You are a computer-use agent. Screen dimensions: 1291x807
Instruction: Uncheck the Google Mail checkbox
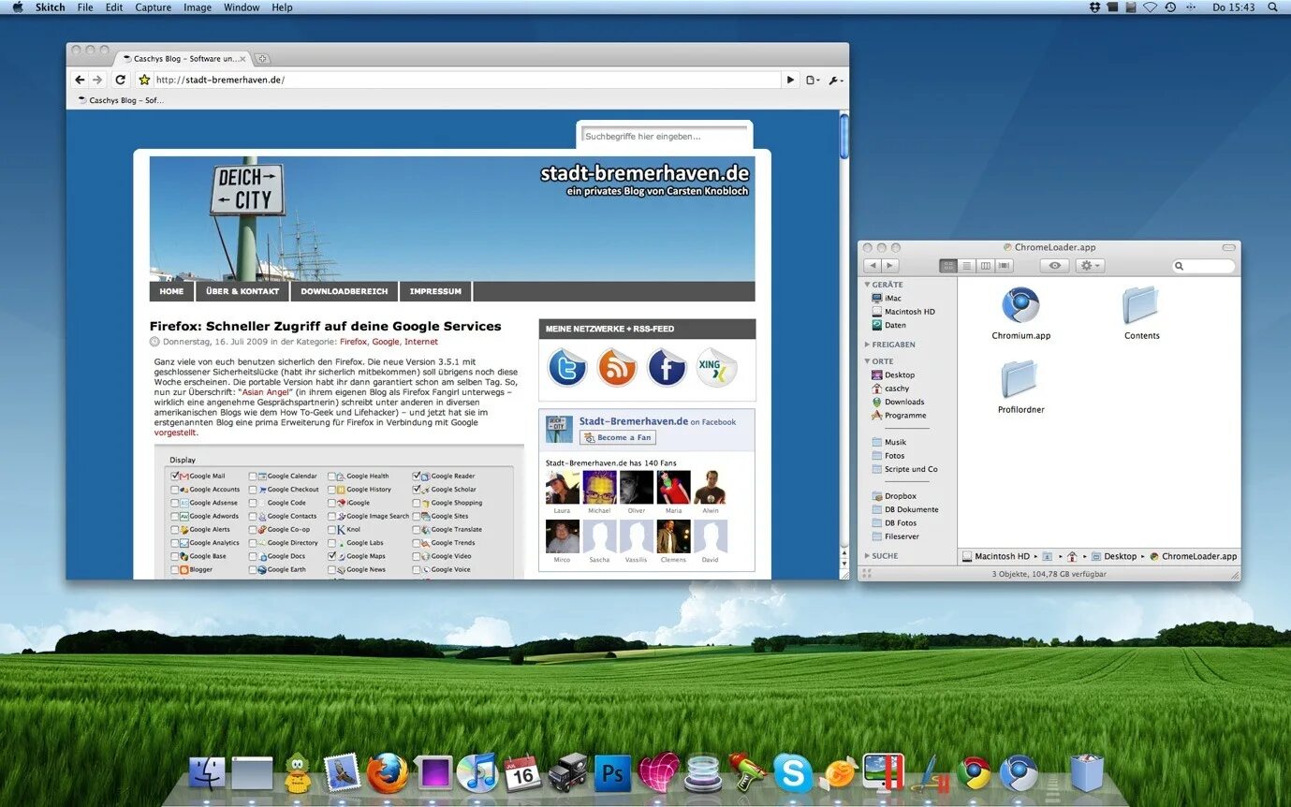[175, 476]
